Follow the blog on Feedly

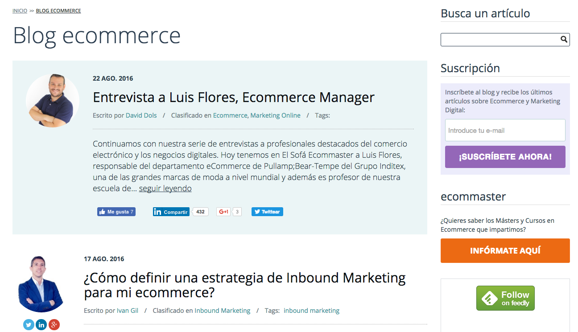coord(505,298)
